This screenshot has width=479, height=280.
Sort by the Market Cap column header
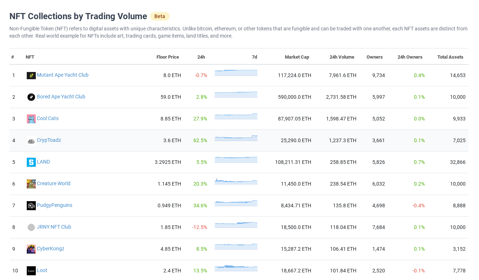pos(297,57)
